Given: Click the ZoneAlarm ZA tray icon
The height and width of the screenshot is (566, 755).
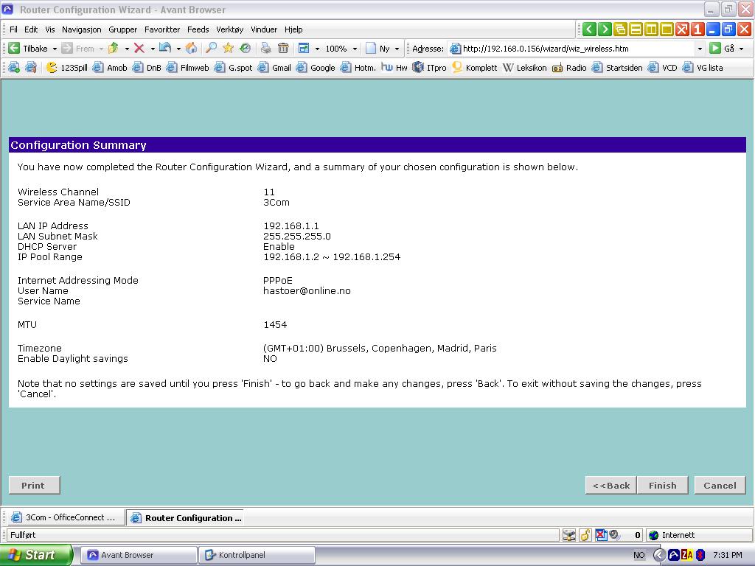Looking at the screenshot, I should coord(687,555).
